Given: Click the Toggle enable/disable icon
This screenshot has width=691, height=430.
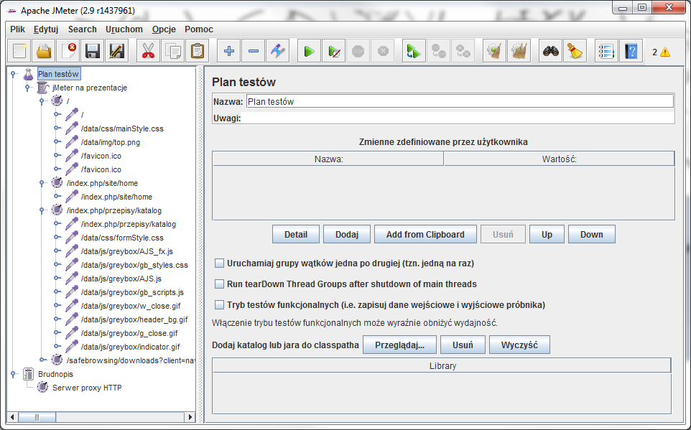Looking at the screenshot, I should [278, 51].
